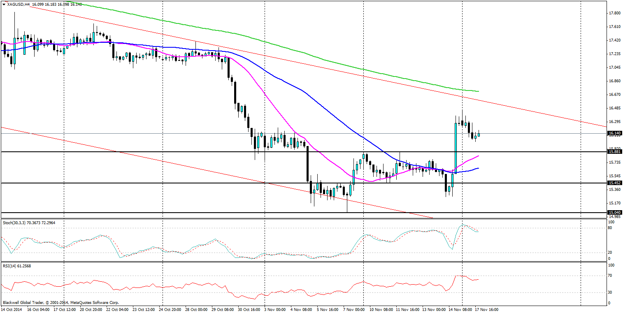The image size is (623, 313).
Task: Click the RSI(14) 61.2568 indicator label
Action: point(16,266)
